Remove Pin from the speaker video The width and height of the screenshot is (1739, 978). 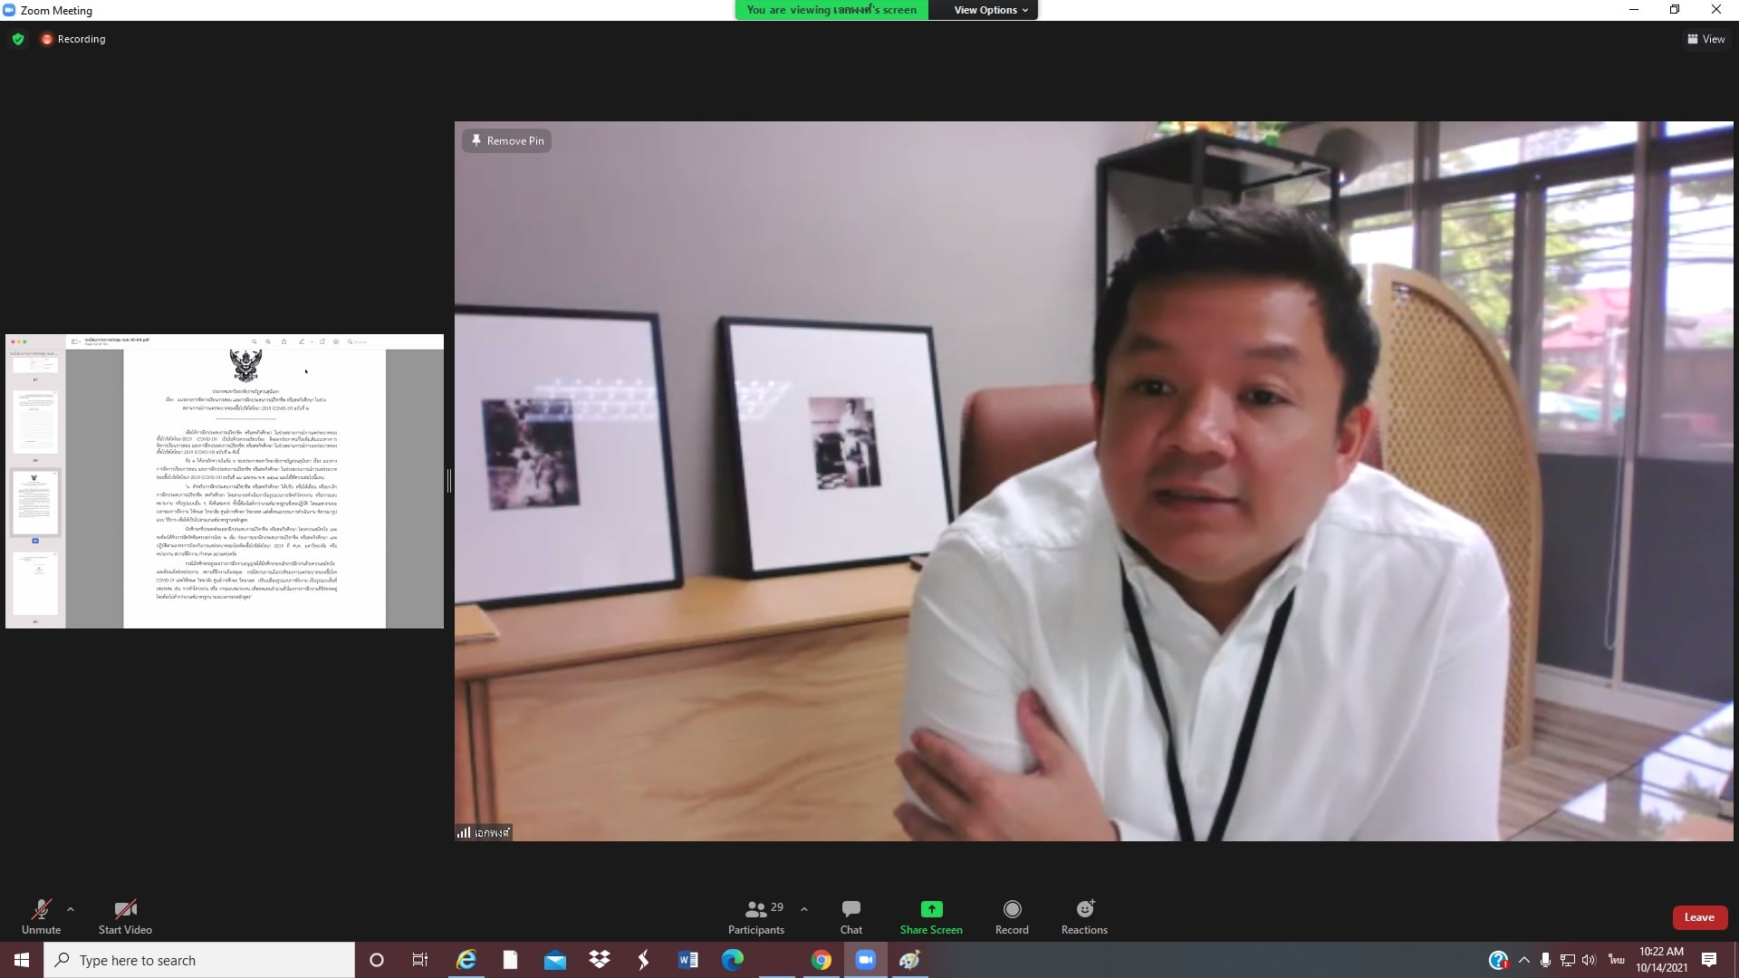coord(507,140)
